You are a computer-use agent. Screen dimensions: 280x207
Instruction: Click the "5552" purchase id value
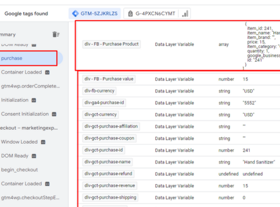[x=249, y=103]
